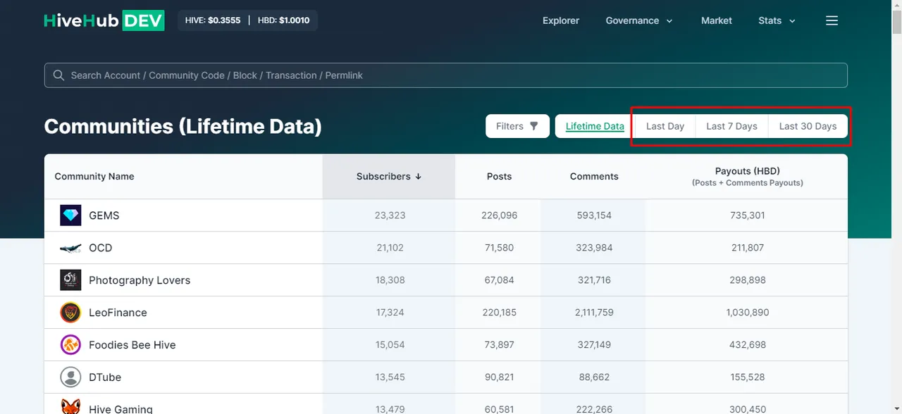Click Photography Lovers payouts 298,898
This screenshot has width=902, height=414.
748,280
